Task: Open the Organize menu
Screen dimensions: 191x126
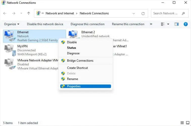Action: pyautogui.click(x=12, y=24)
